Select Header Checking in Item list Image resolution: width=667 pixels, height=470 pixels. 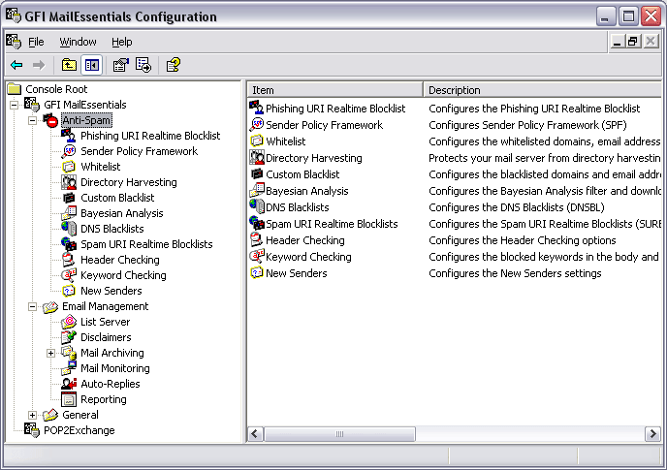pyautogui.click(x=305, y=240)
